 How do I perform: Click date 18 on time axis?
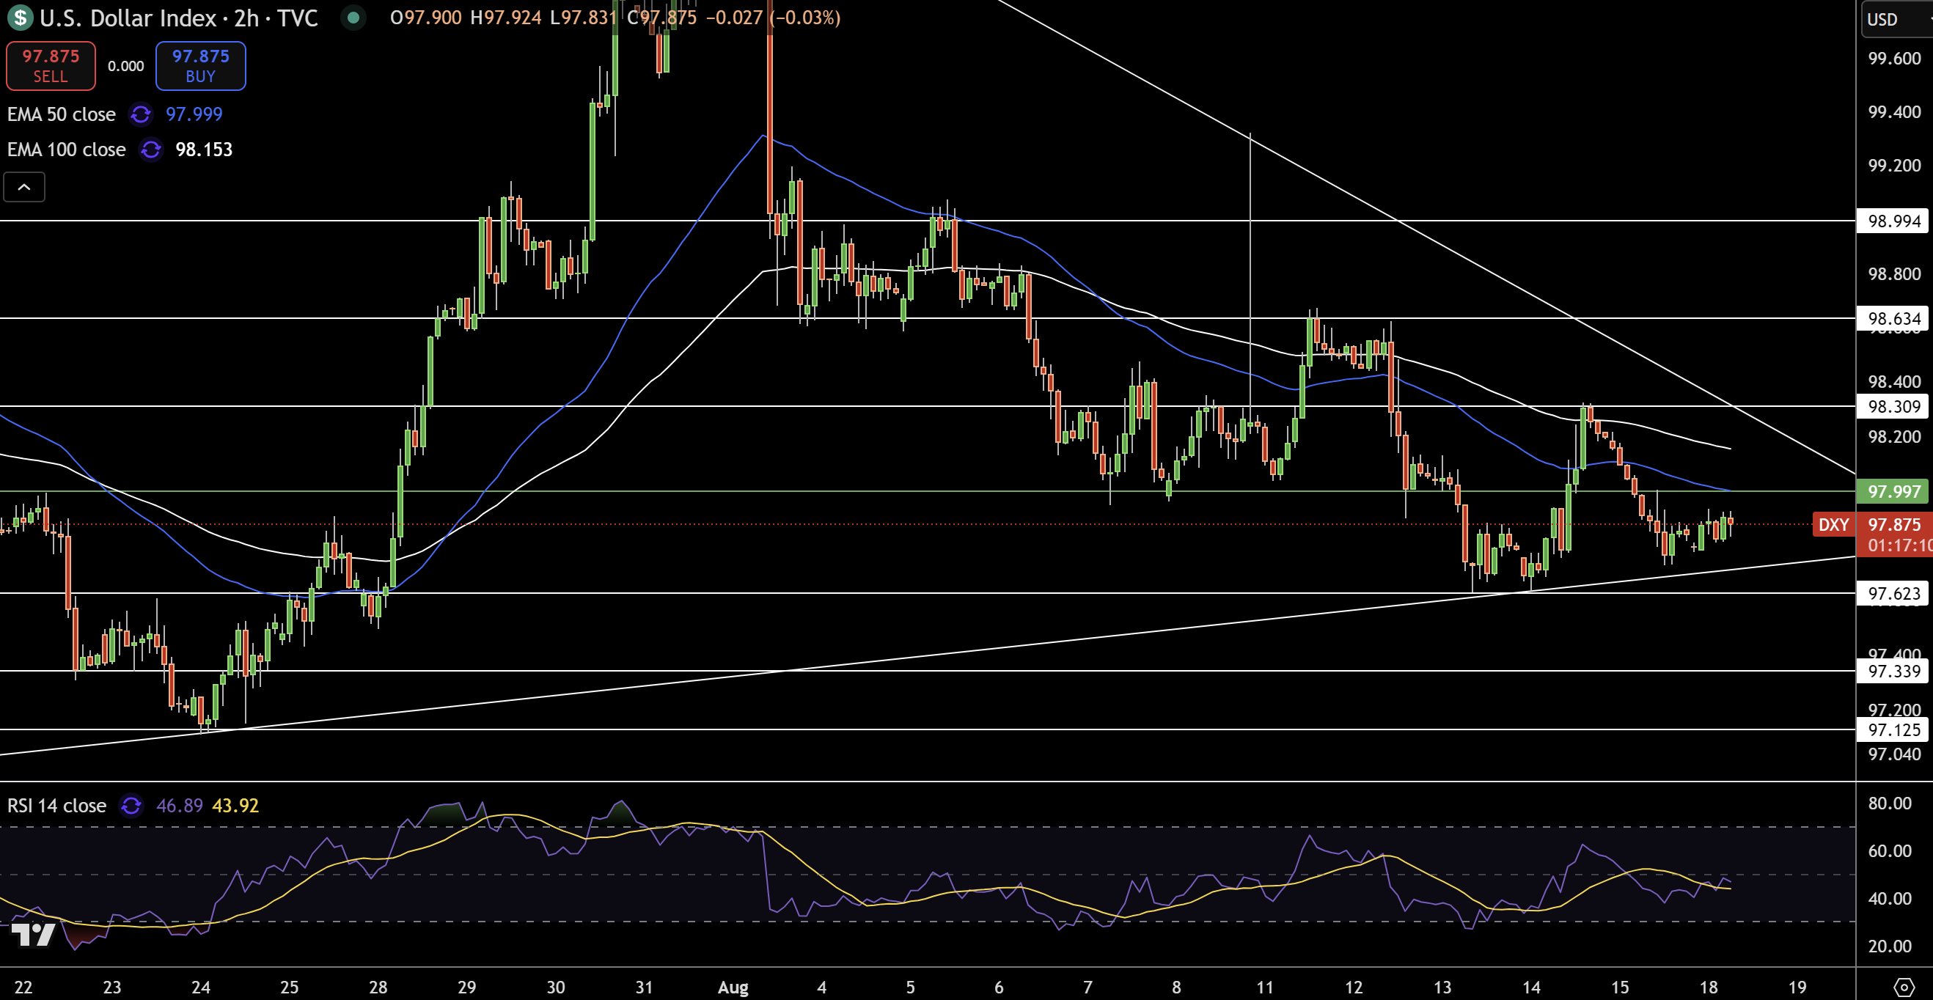pos(1709,988)
